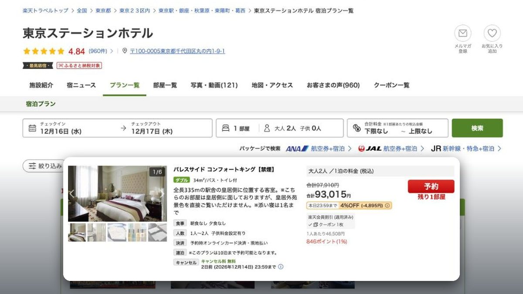This screenshot has height=294, width=523.
Task: Click the filter sliders icon on 絞り込み
Action: coord(32,166)
